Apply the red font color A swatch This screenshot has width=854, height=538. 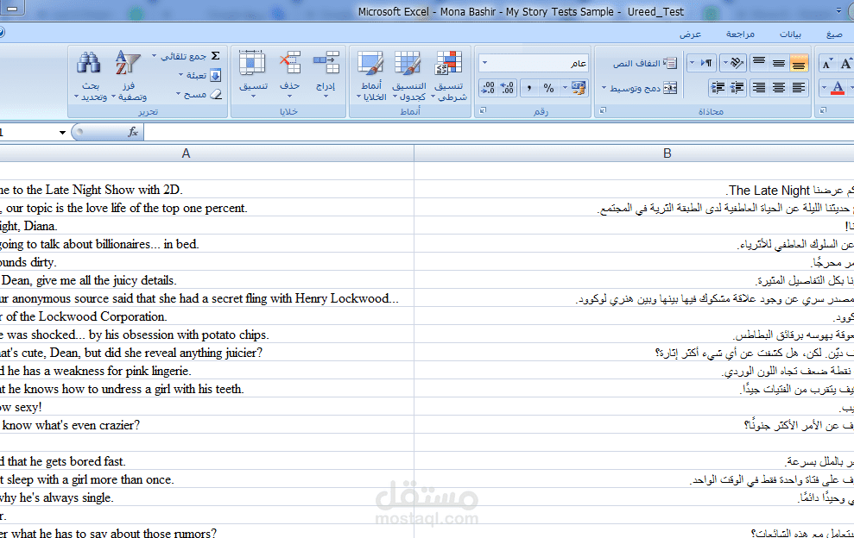point(838,88)
